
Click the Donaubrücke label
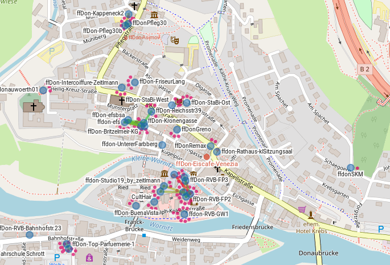(318, 253)
